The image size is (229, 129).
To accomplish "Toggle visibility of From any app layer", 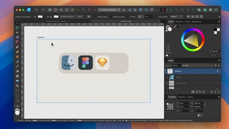I will click(x=218, y=83).
